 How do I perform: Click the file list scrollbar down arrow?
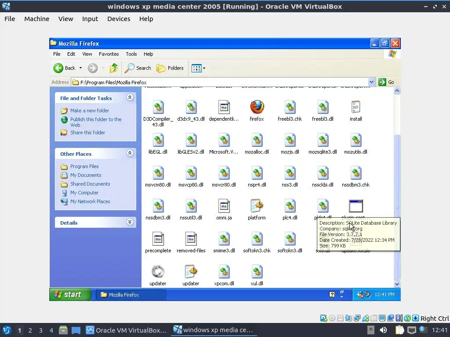[397, 284]
